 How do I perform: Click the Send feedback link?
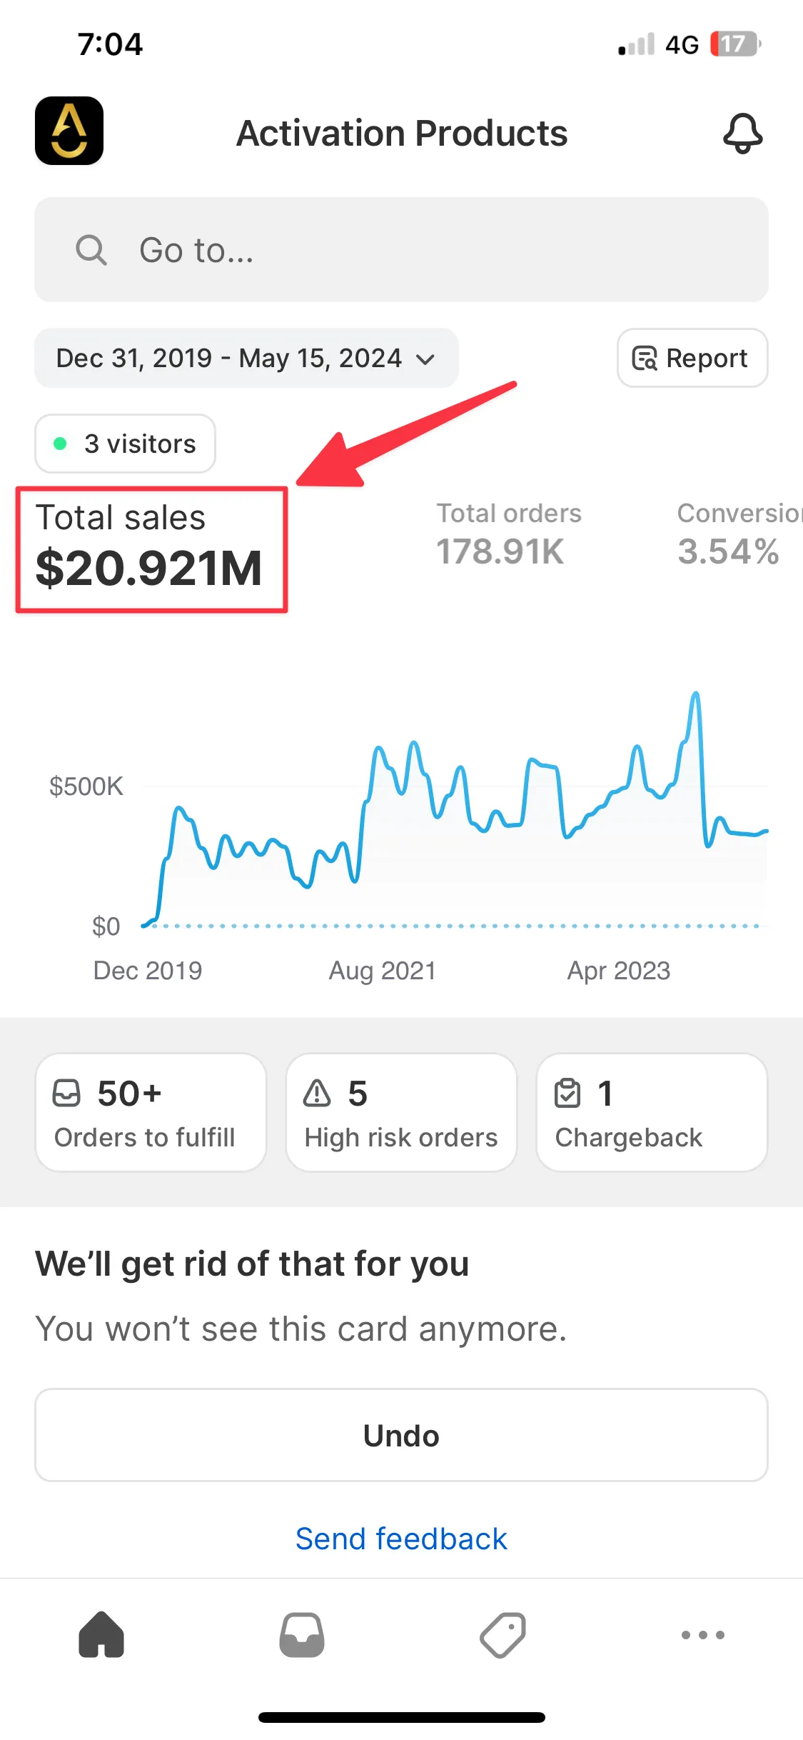tap(401, 1539)
